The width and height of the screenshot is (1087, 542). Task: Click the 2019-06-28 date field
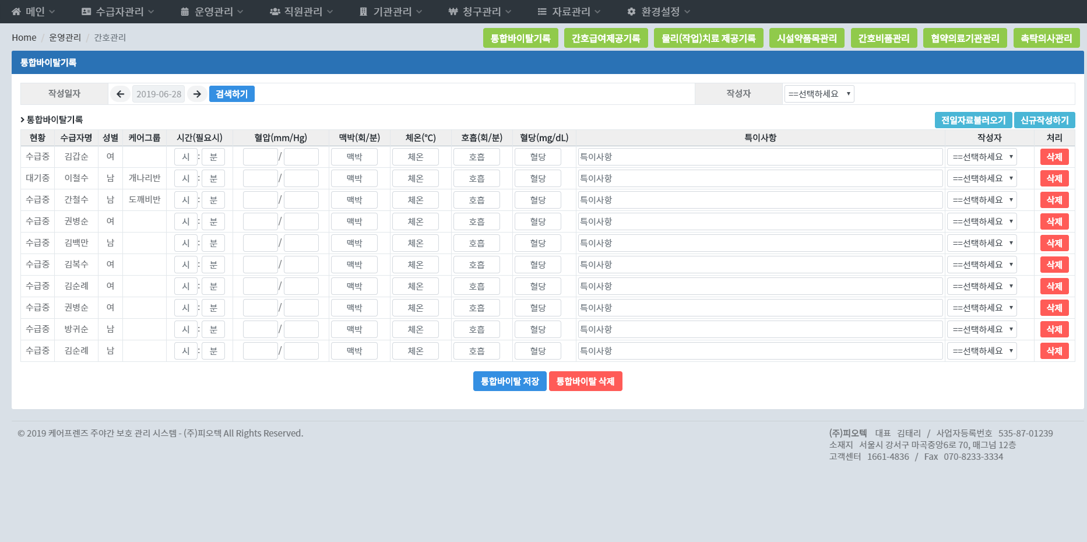pyautogui.click(x=159, y=94)
